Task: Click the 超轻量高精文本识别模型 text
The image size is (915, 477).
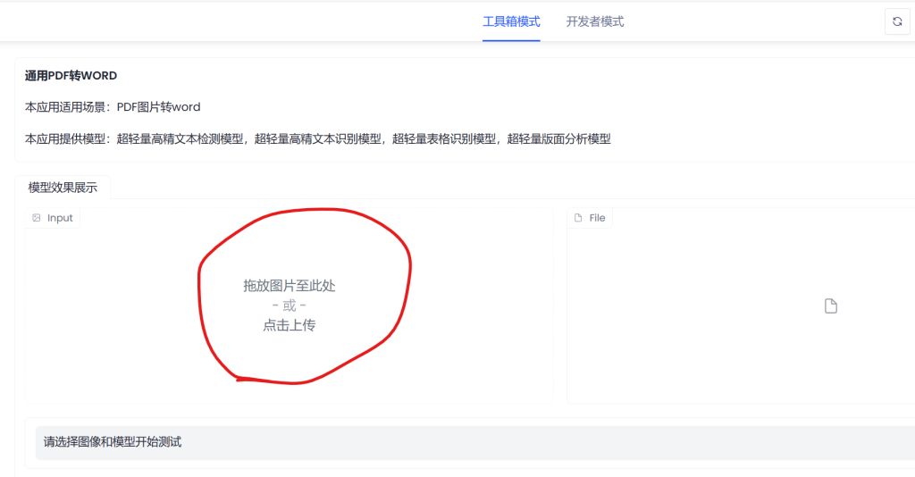Action: (x=317, y=138)
